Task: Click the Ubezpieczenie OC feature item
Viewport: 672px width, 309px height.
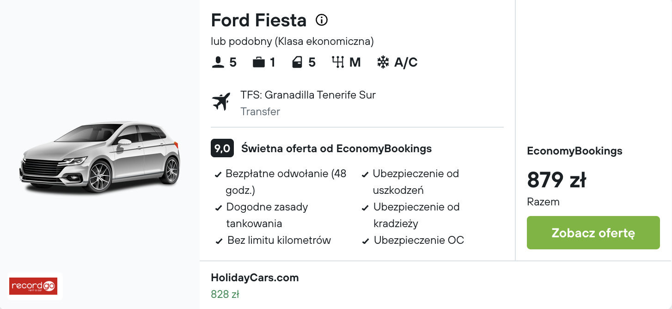Action: coord(419,241)
